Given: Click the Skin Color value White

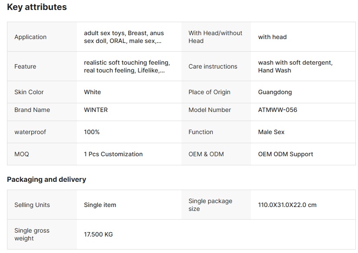Looking at the screenshot, I should point(92,92).
